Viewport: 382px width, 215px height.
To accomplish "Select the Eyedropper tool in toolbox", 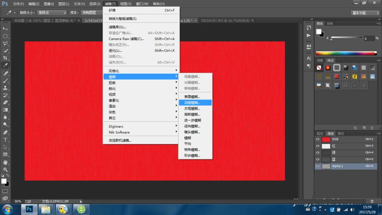I will pyautogui.click(x=5, y=65).
